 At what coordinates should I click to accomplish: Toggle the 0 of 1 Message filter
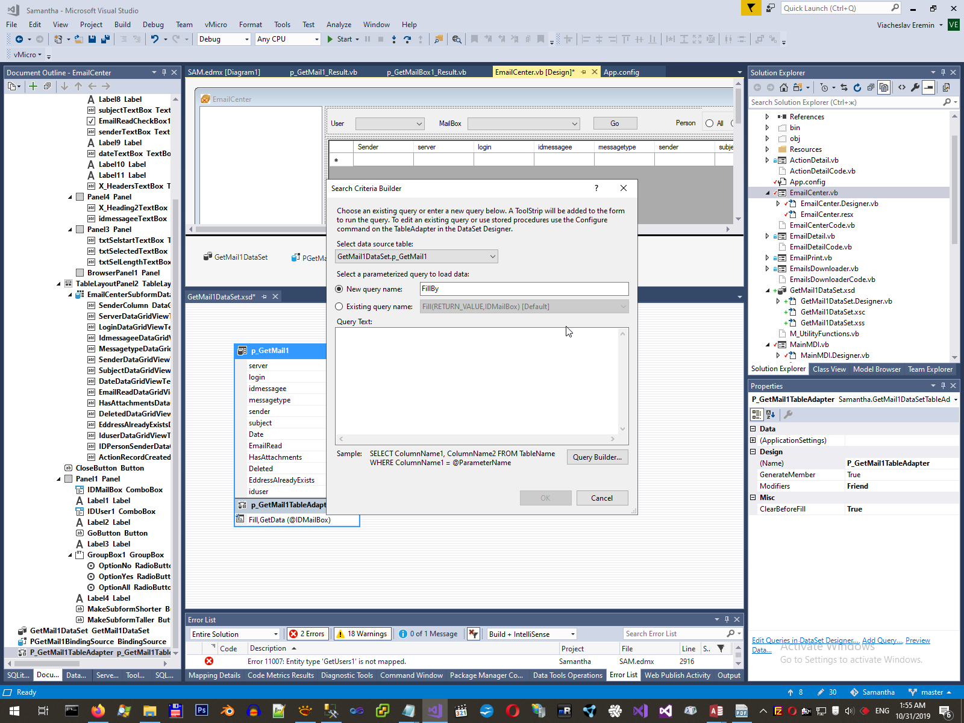coord(428,634)
